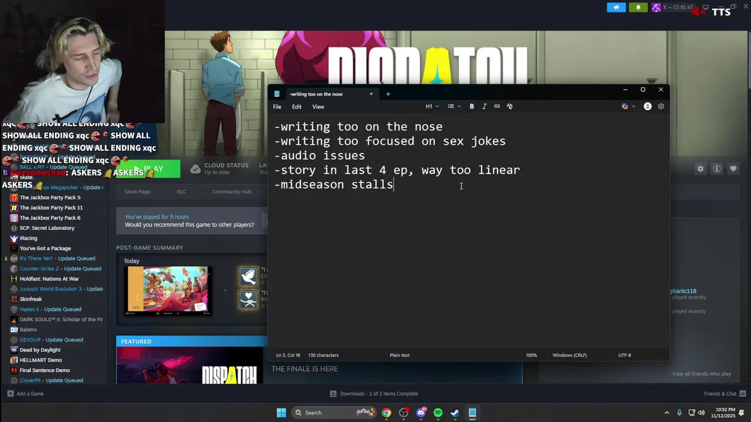Toggle italic formatting in Notepad
The height and width of the screenshot is (422, 751).
coord(484,106)
